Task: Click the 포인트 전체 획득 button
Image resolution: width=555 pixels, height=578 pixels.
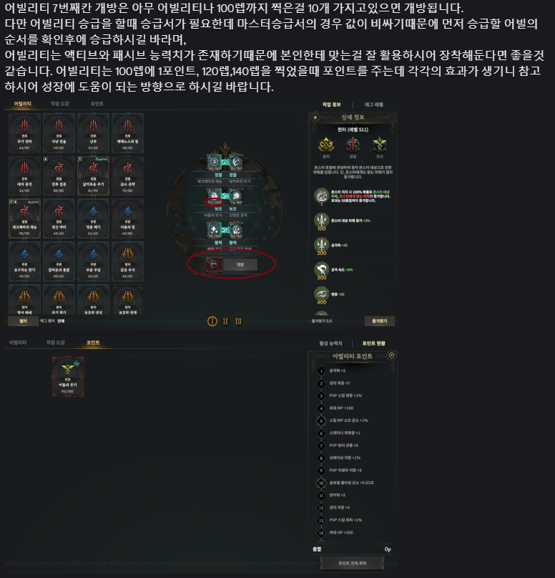Action: coord(352,563)
